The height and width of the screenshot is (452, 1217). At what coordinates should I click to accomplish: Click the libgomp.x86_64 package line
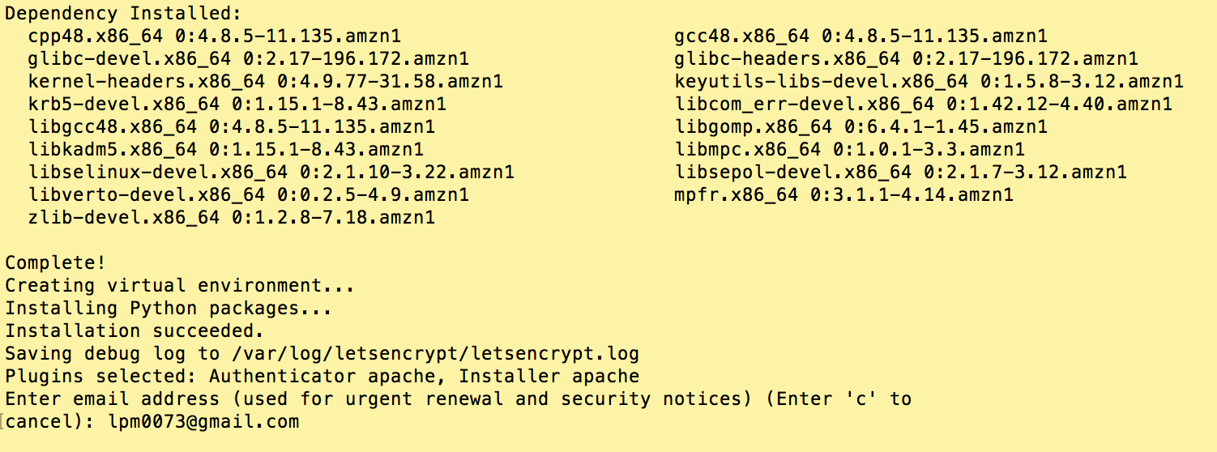tap(860, 127)
